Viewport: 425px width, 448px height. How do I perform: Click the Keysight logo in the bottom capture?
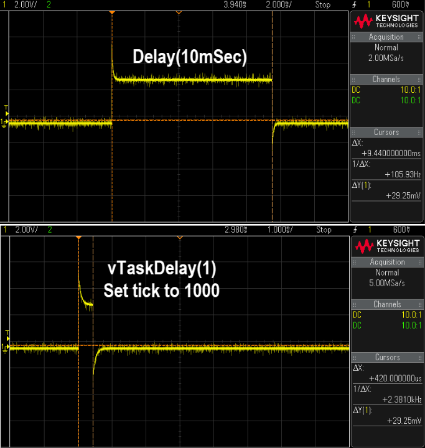point(386,245)
